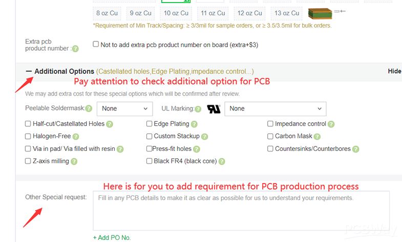The width and height of the screenshot is (402, 242).
Task: Click help icon beside UL Marking label
Action: click(x=198, y=109)
